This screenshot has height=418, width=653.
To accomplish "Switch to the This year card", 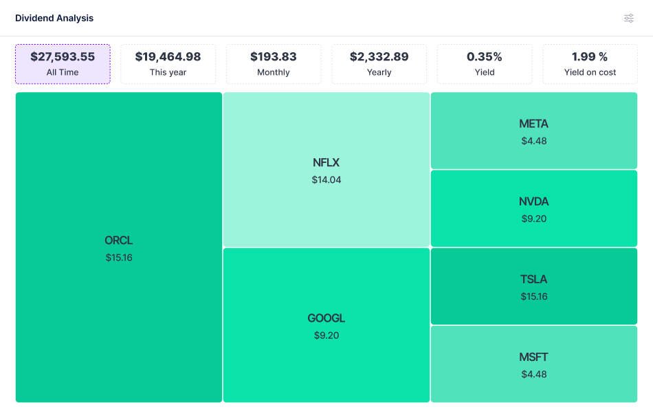I will coord(168,65).
